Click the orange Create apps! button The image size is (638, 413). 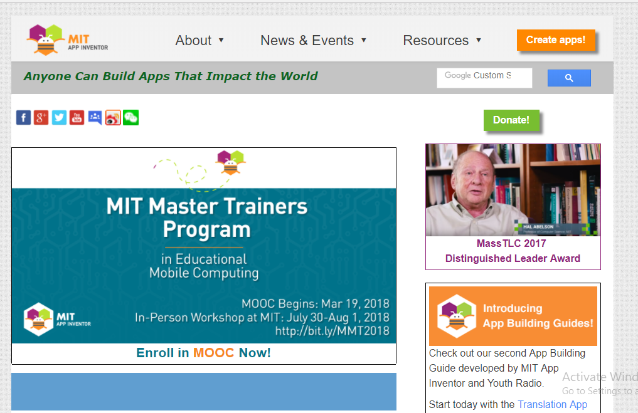pyautogui.click(x=556, y=40)
